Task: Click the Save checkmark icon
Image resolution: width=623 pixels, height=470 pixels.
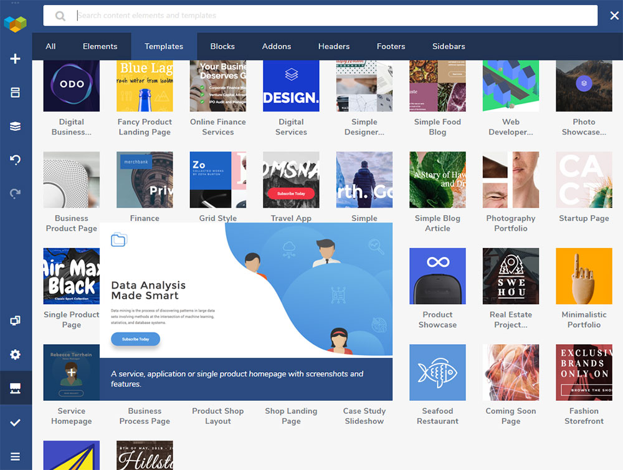Action: pyautogui.click(x=15, y=422)
